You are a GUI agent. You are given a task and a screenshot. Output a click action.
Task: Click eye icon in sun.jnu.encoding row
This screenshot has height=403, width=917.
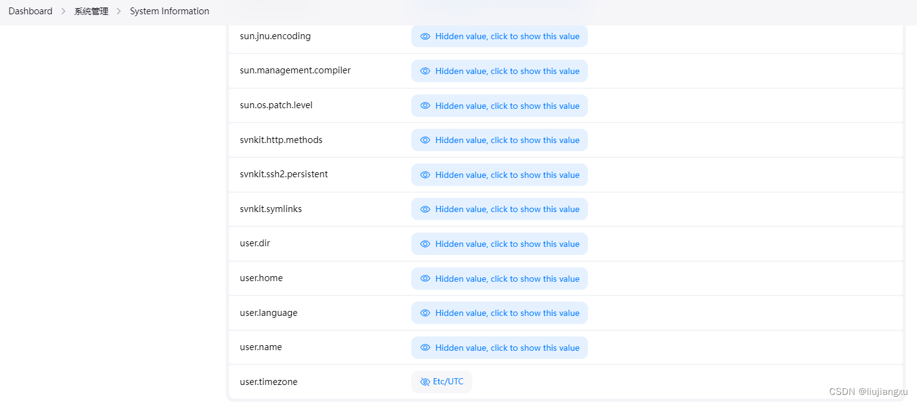tap(426, 37)
